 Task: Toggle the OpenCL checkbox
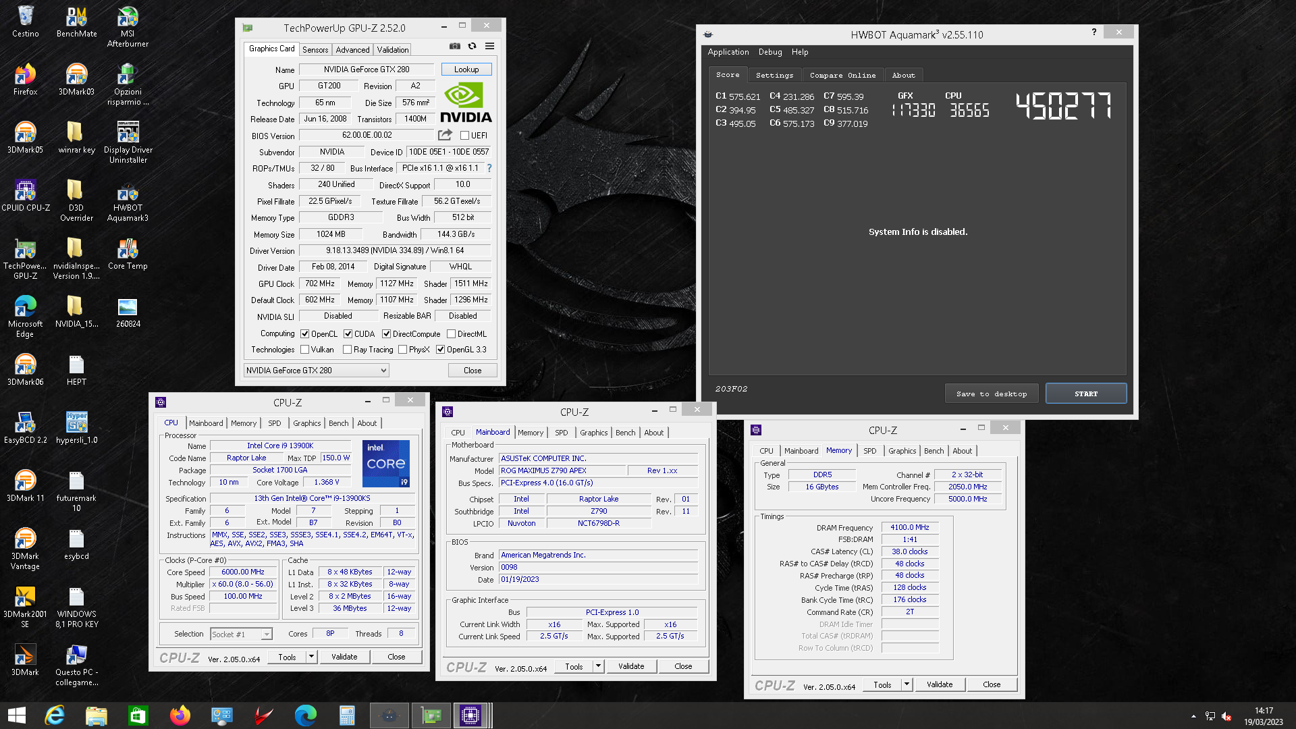[x=305, y=334]
